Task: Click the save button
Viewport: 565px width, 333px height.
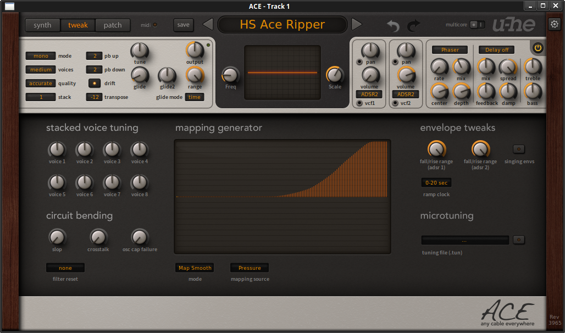Action: [184, 25]
